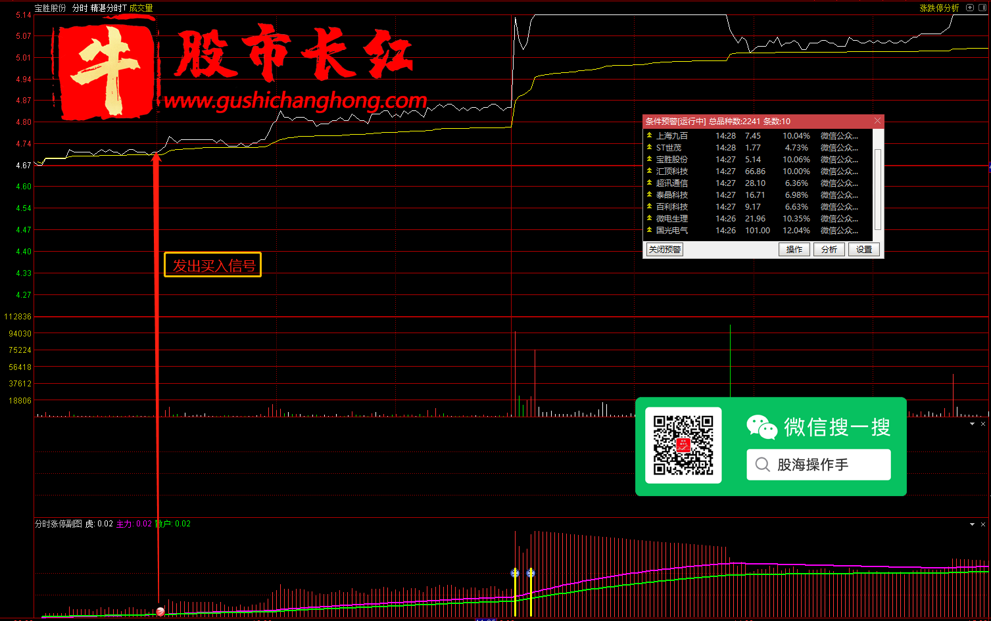Toggle the side panel icon at top right
Image resolution: width=991 pixels, height=621 pixels.
click(x=982, y=8)
